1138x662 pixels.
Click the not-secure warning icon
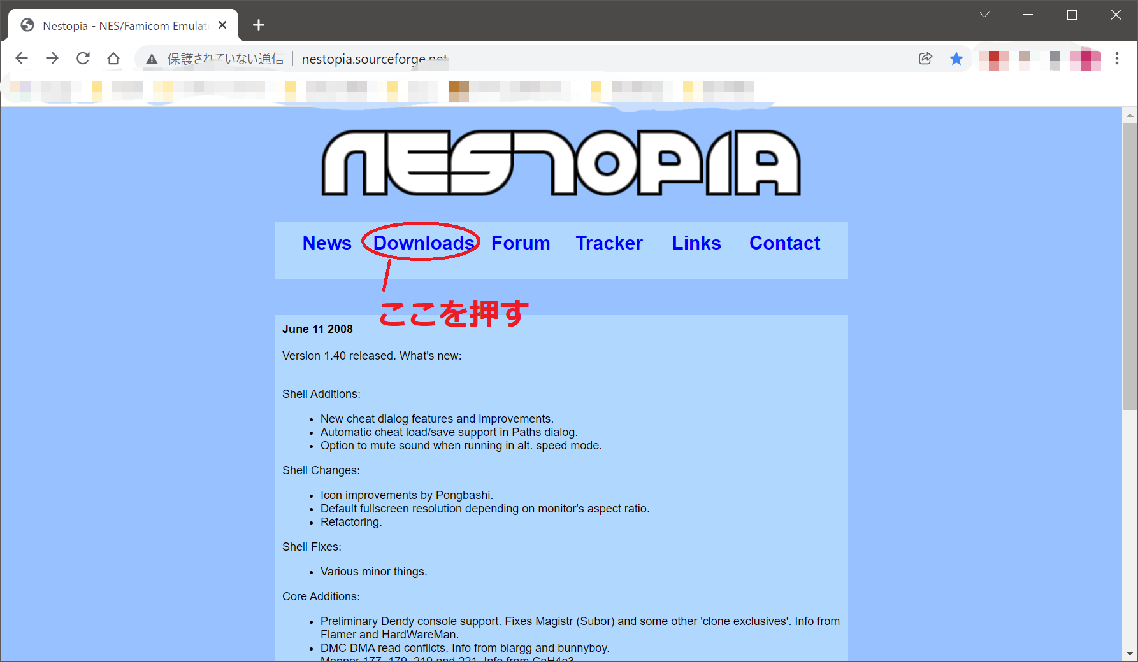click(152, 59)
